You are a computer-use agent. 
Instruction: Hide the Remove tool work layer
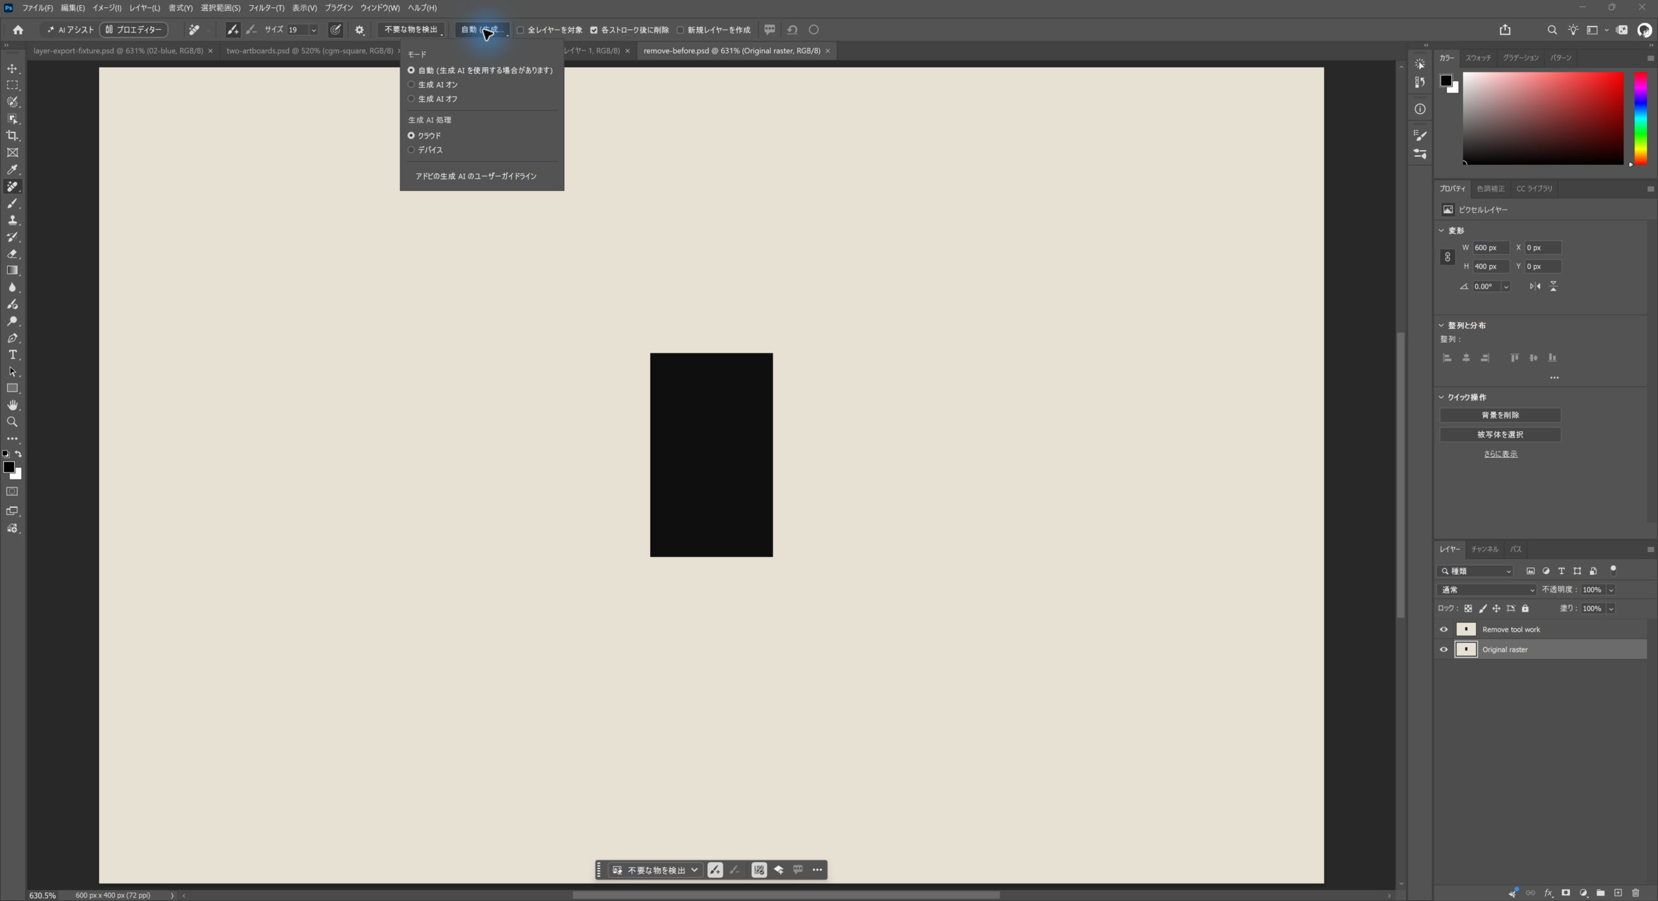pyautogui.click(x=1444, y=629)
